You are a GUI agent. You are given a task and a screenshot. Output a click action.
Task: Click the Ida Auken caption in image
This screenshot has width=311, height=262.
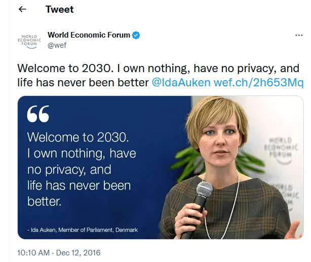[x=82, y=230]
